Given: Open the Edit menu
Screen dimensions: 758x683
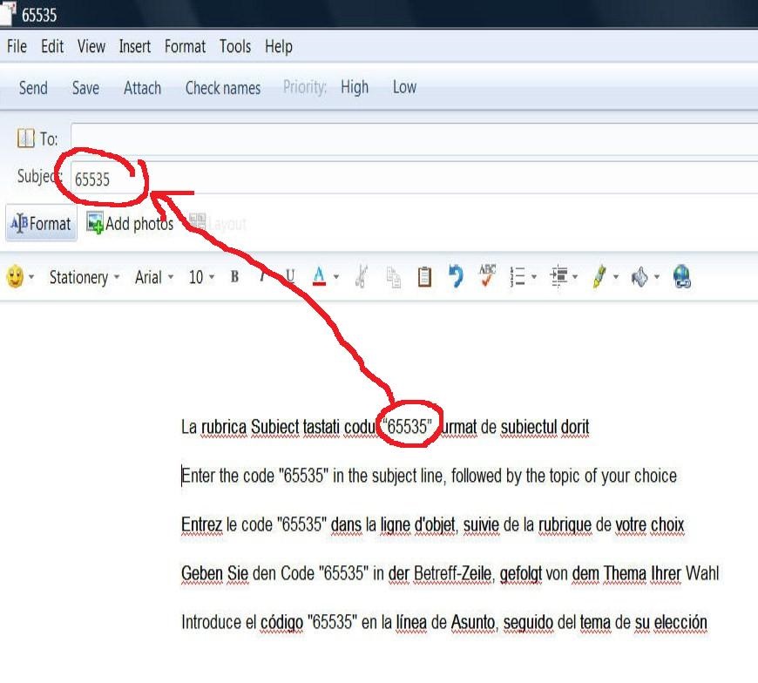Looking at the screenshot, I should pyautogui.click(x=52, y=46).
